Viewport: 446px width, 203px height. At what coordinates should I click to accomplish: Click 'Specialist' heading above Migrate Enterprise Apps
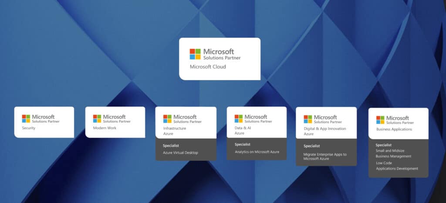311,146
